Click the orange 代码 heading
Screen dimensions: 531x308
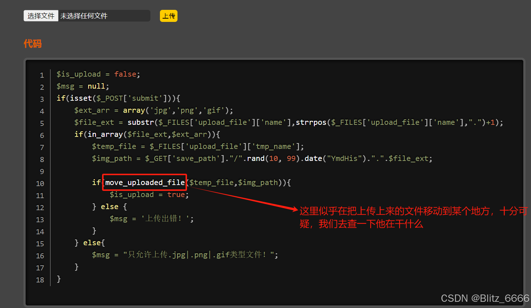coord(33,44)
